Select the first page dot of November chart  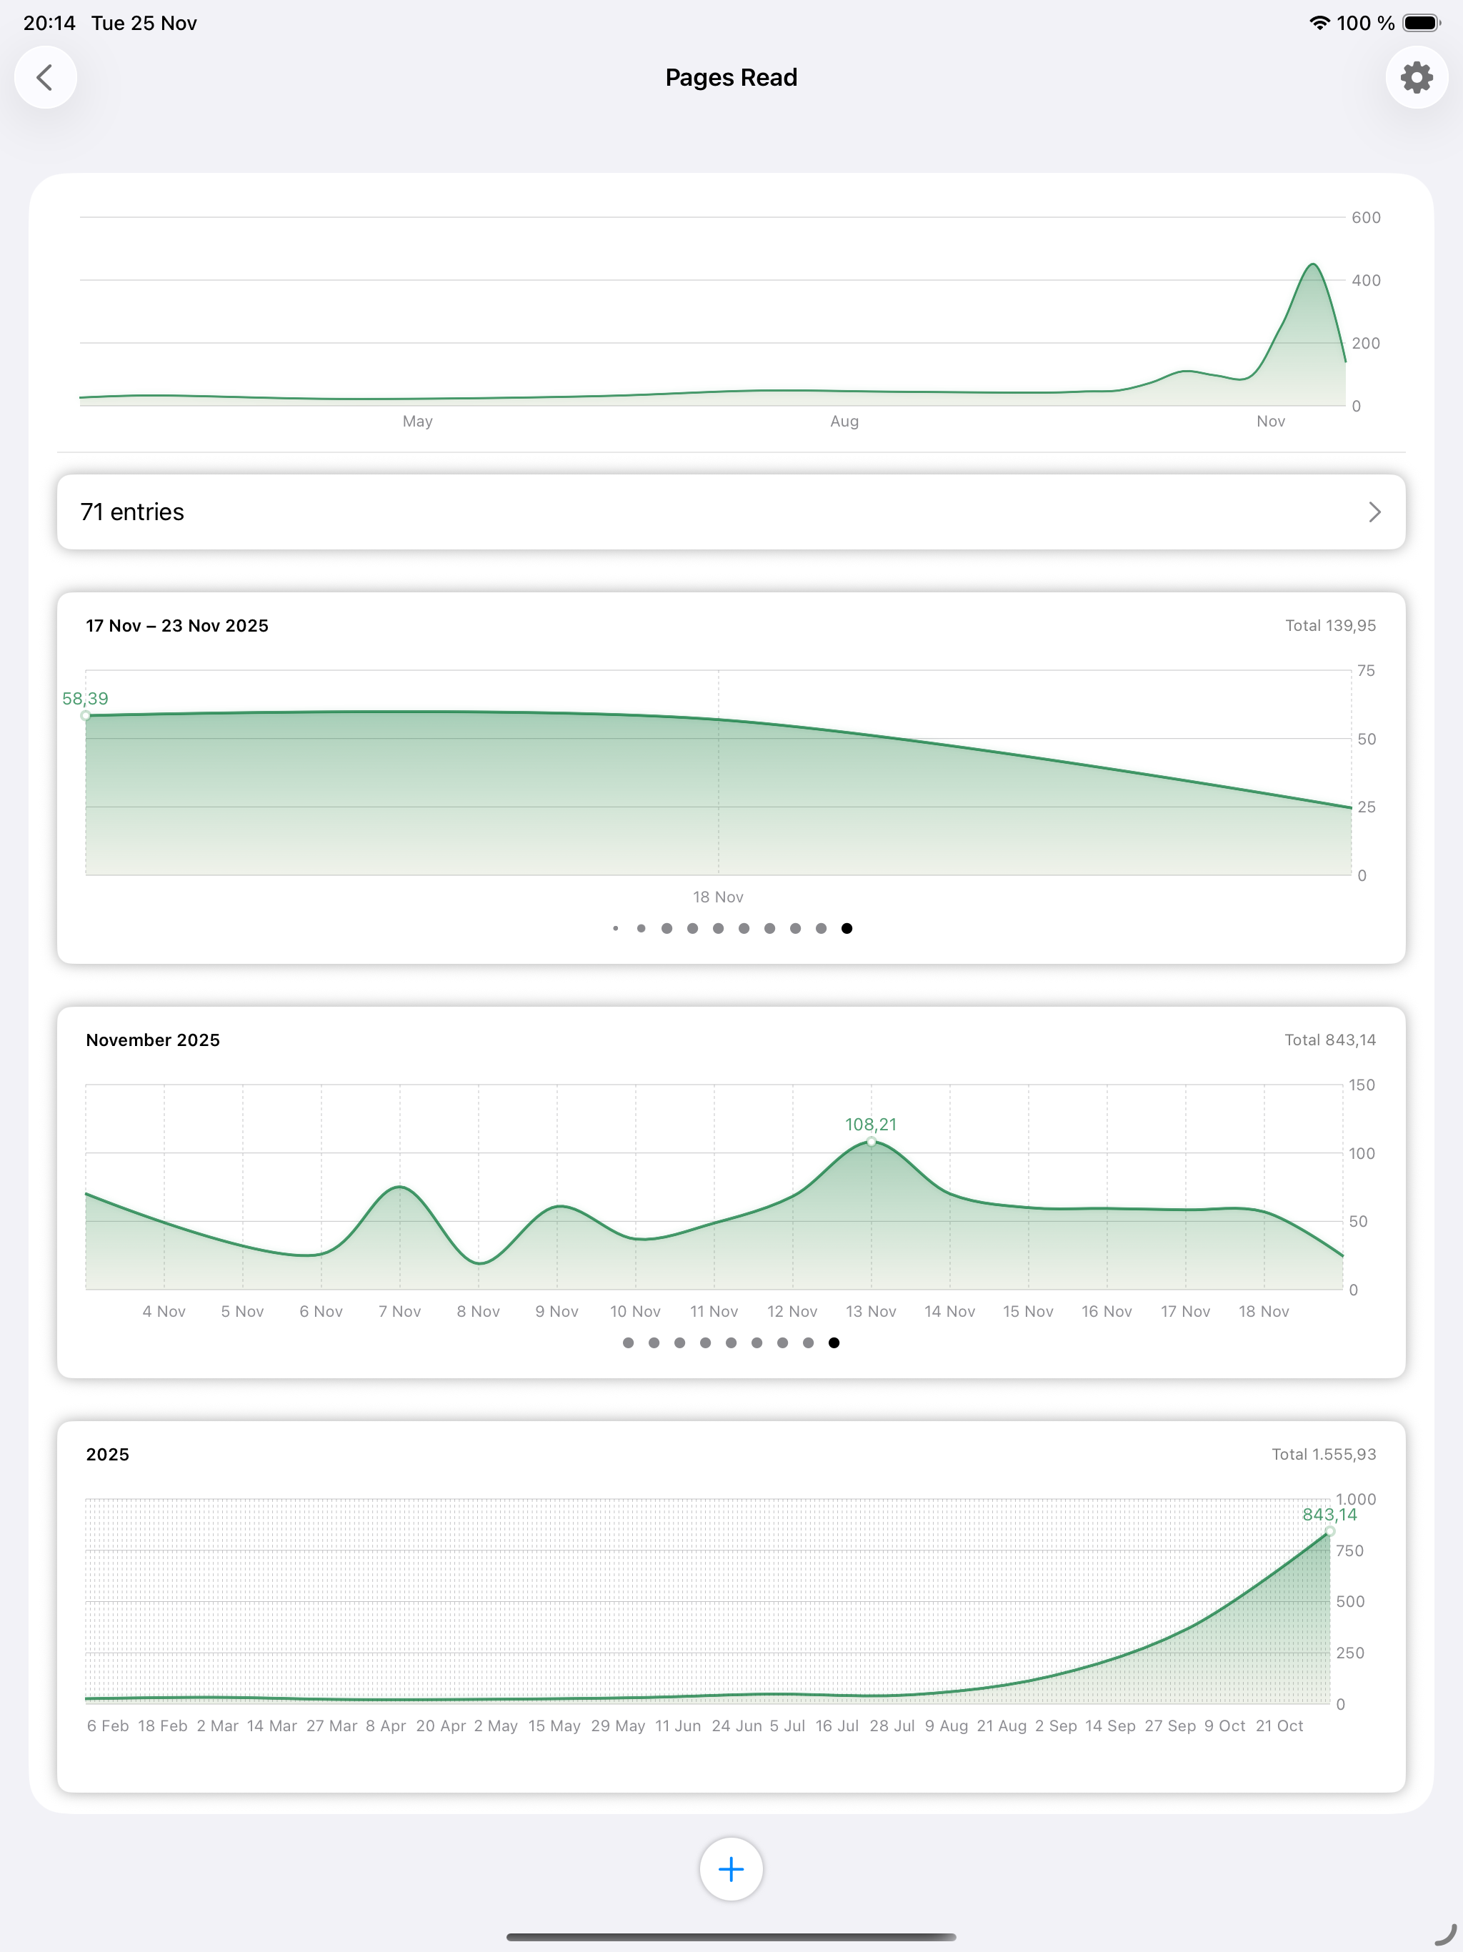(628, 1343)
